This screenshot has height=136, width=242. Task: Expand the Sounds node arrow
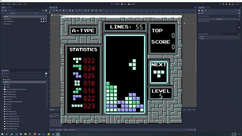(x=3, y=24)
